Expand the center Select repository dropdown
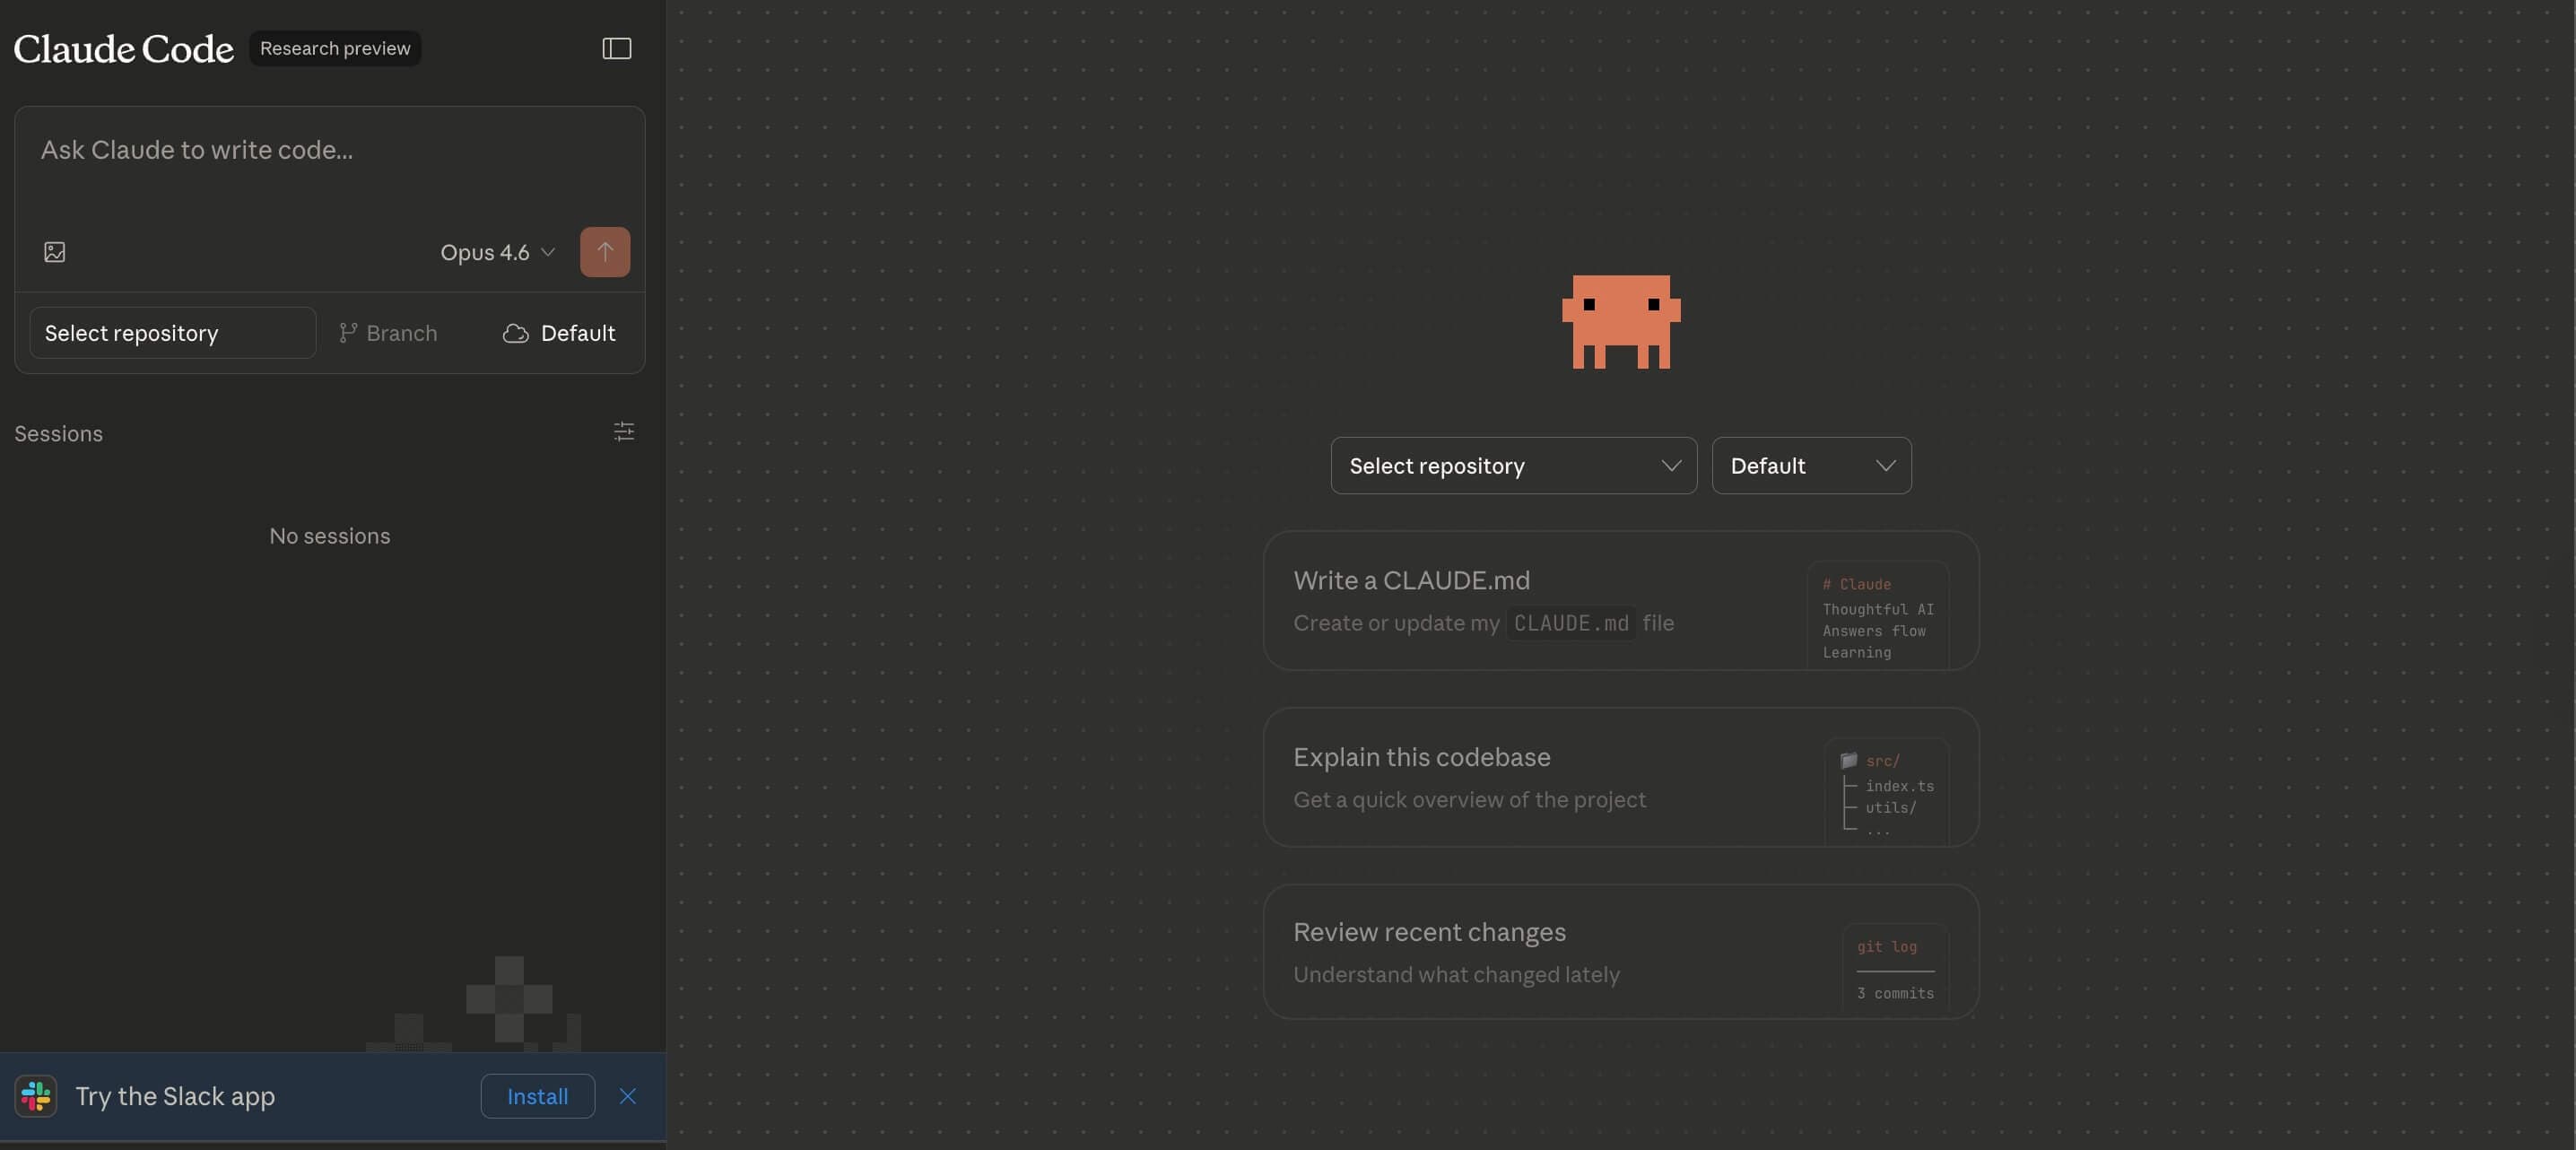 [1512, 465]
